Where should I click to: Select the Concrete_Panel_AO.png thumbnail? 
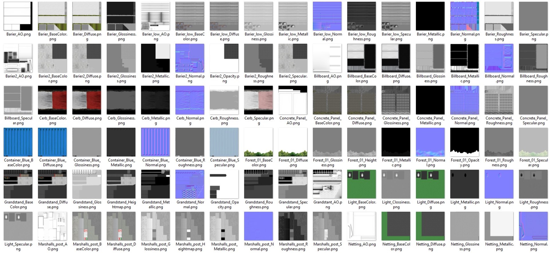click(x=293, y=100)
